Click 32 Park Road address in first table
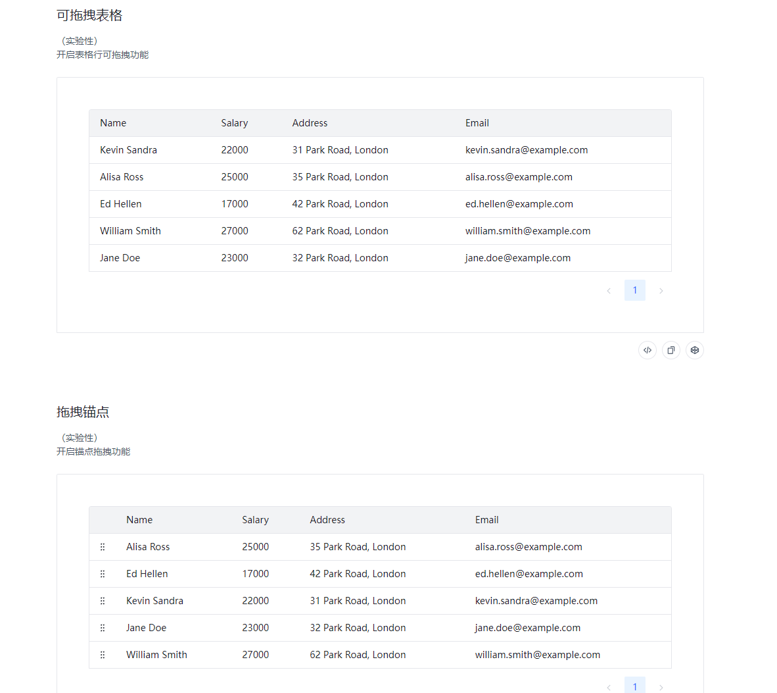The image size is (777, 693). [341, 258]
